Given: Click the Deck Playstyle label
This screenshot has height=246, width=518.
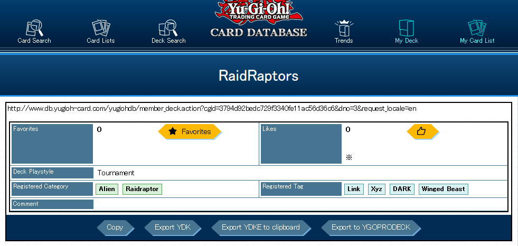Looking at the screenshot, I should 52,173.
